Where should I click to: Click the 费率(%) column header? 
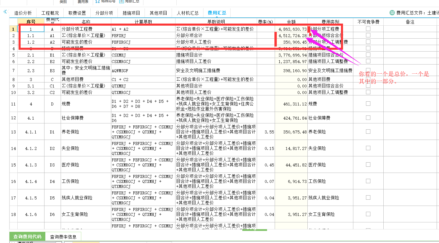(266, 22)
